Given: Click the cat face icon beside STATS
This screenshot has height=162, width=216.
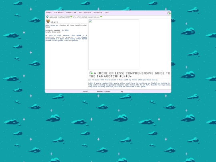Looking at the screenshot, I should pos(48,21).
